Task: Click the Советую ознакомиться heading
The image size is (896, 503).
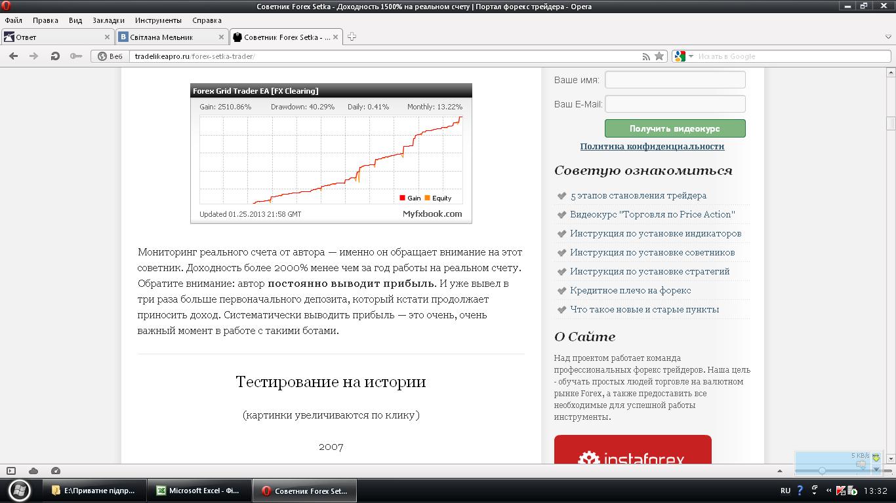Action: coord(643,170)
